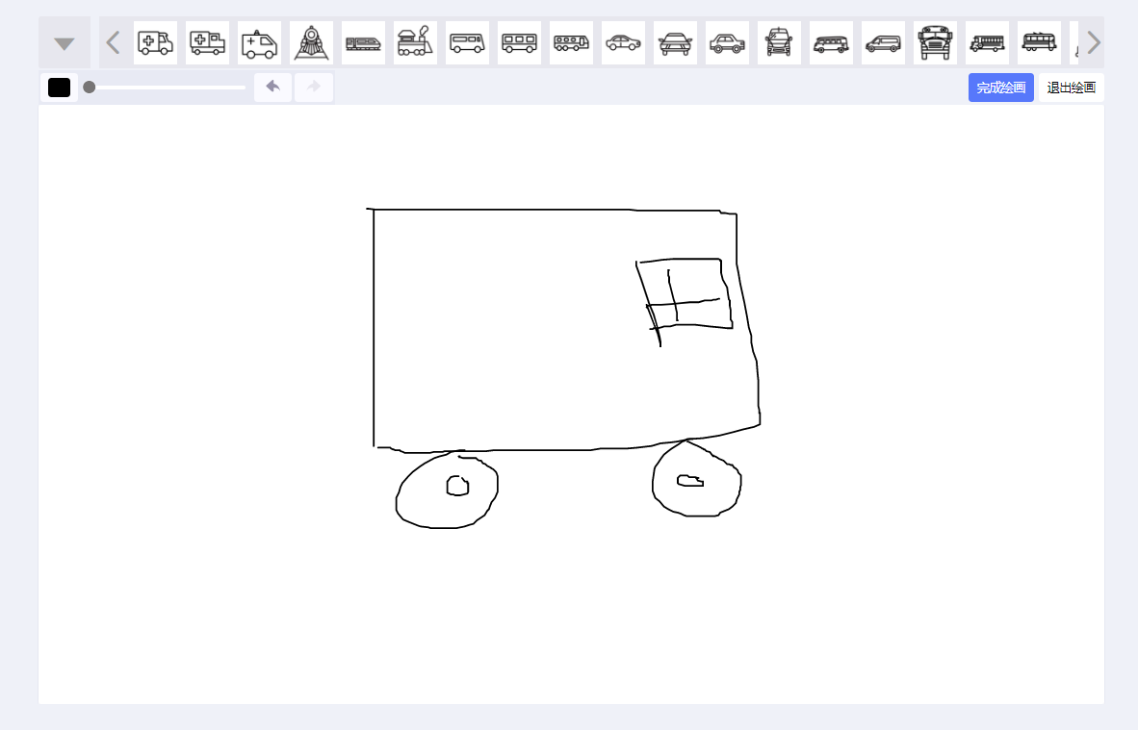The width and height of the screenshot is (1138, 730).
Task: Click the 完成绘画 button
Action: point(1000,88)
